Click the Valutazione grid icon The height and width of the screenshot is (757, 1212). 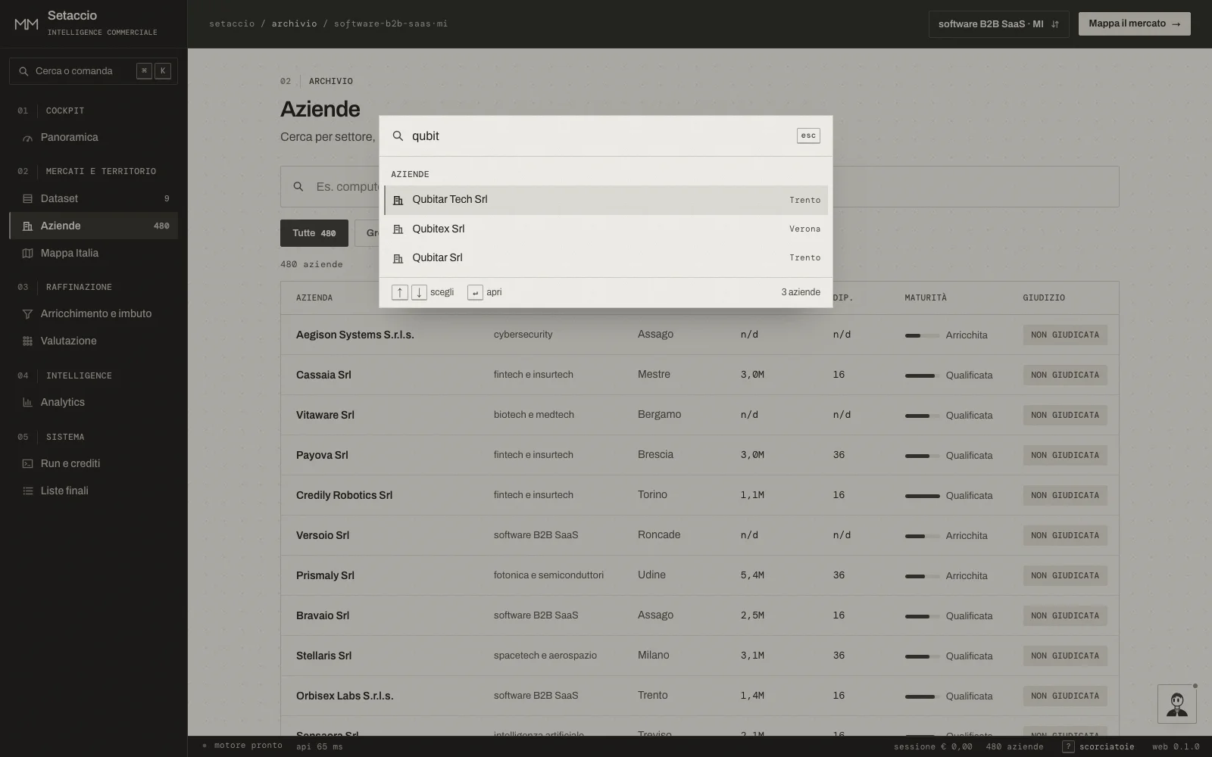[x=27, y=341]
